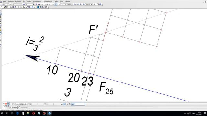This screenshot has height=116, width=207.
Task: Open Opera browser from the taskbar
Action: (34, 113)
